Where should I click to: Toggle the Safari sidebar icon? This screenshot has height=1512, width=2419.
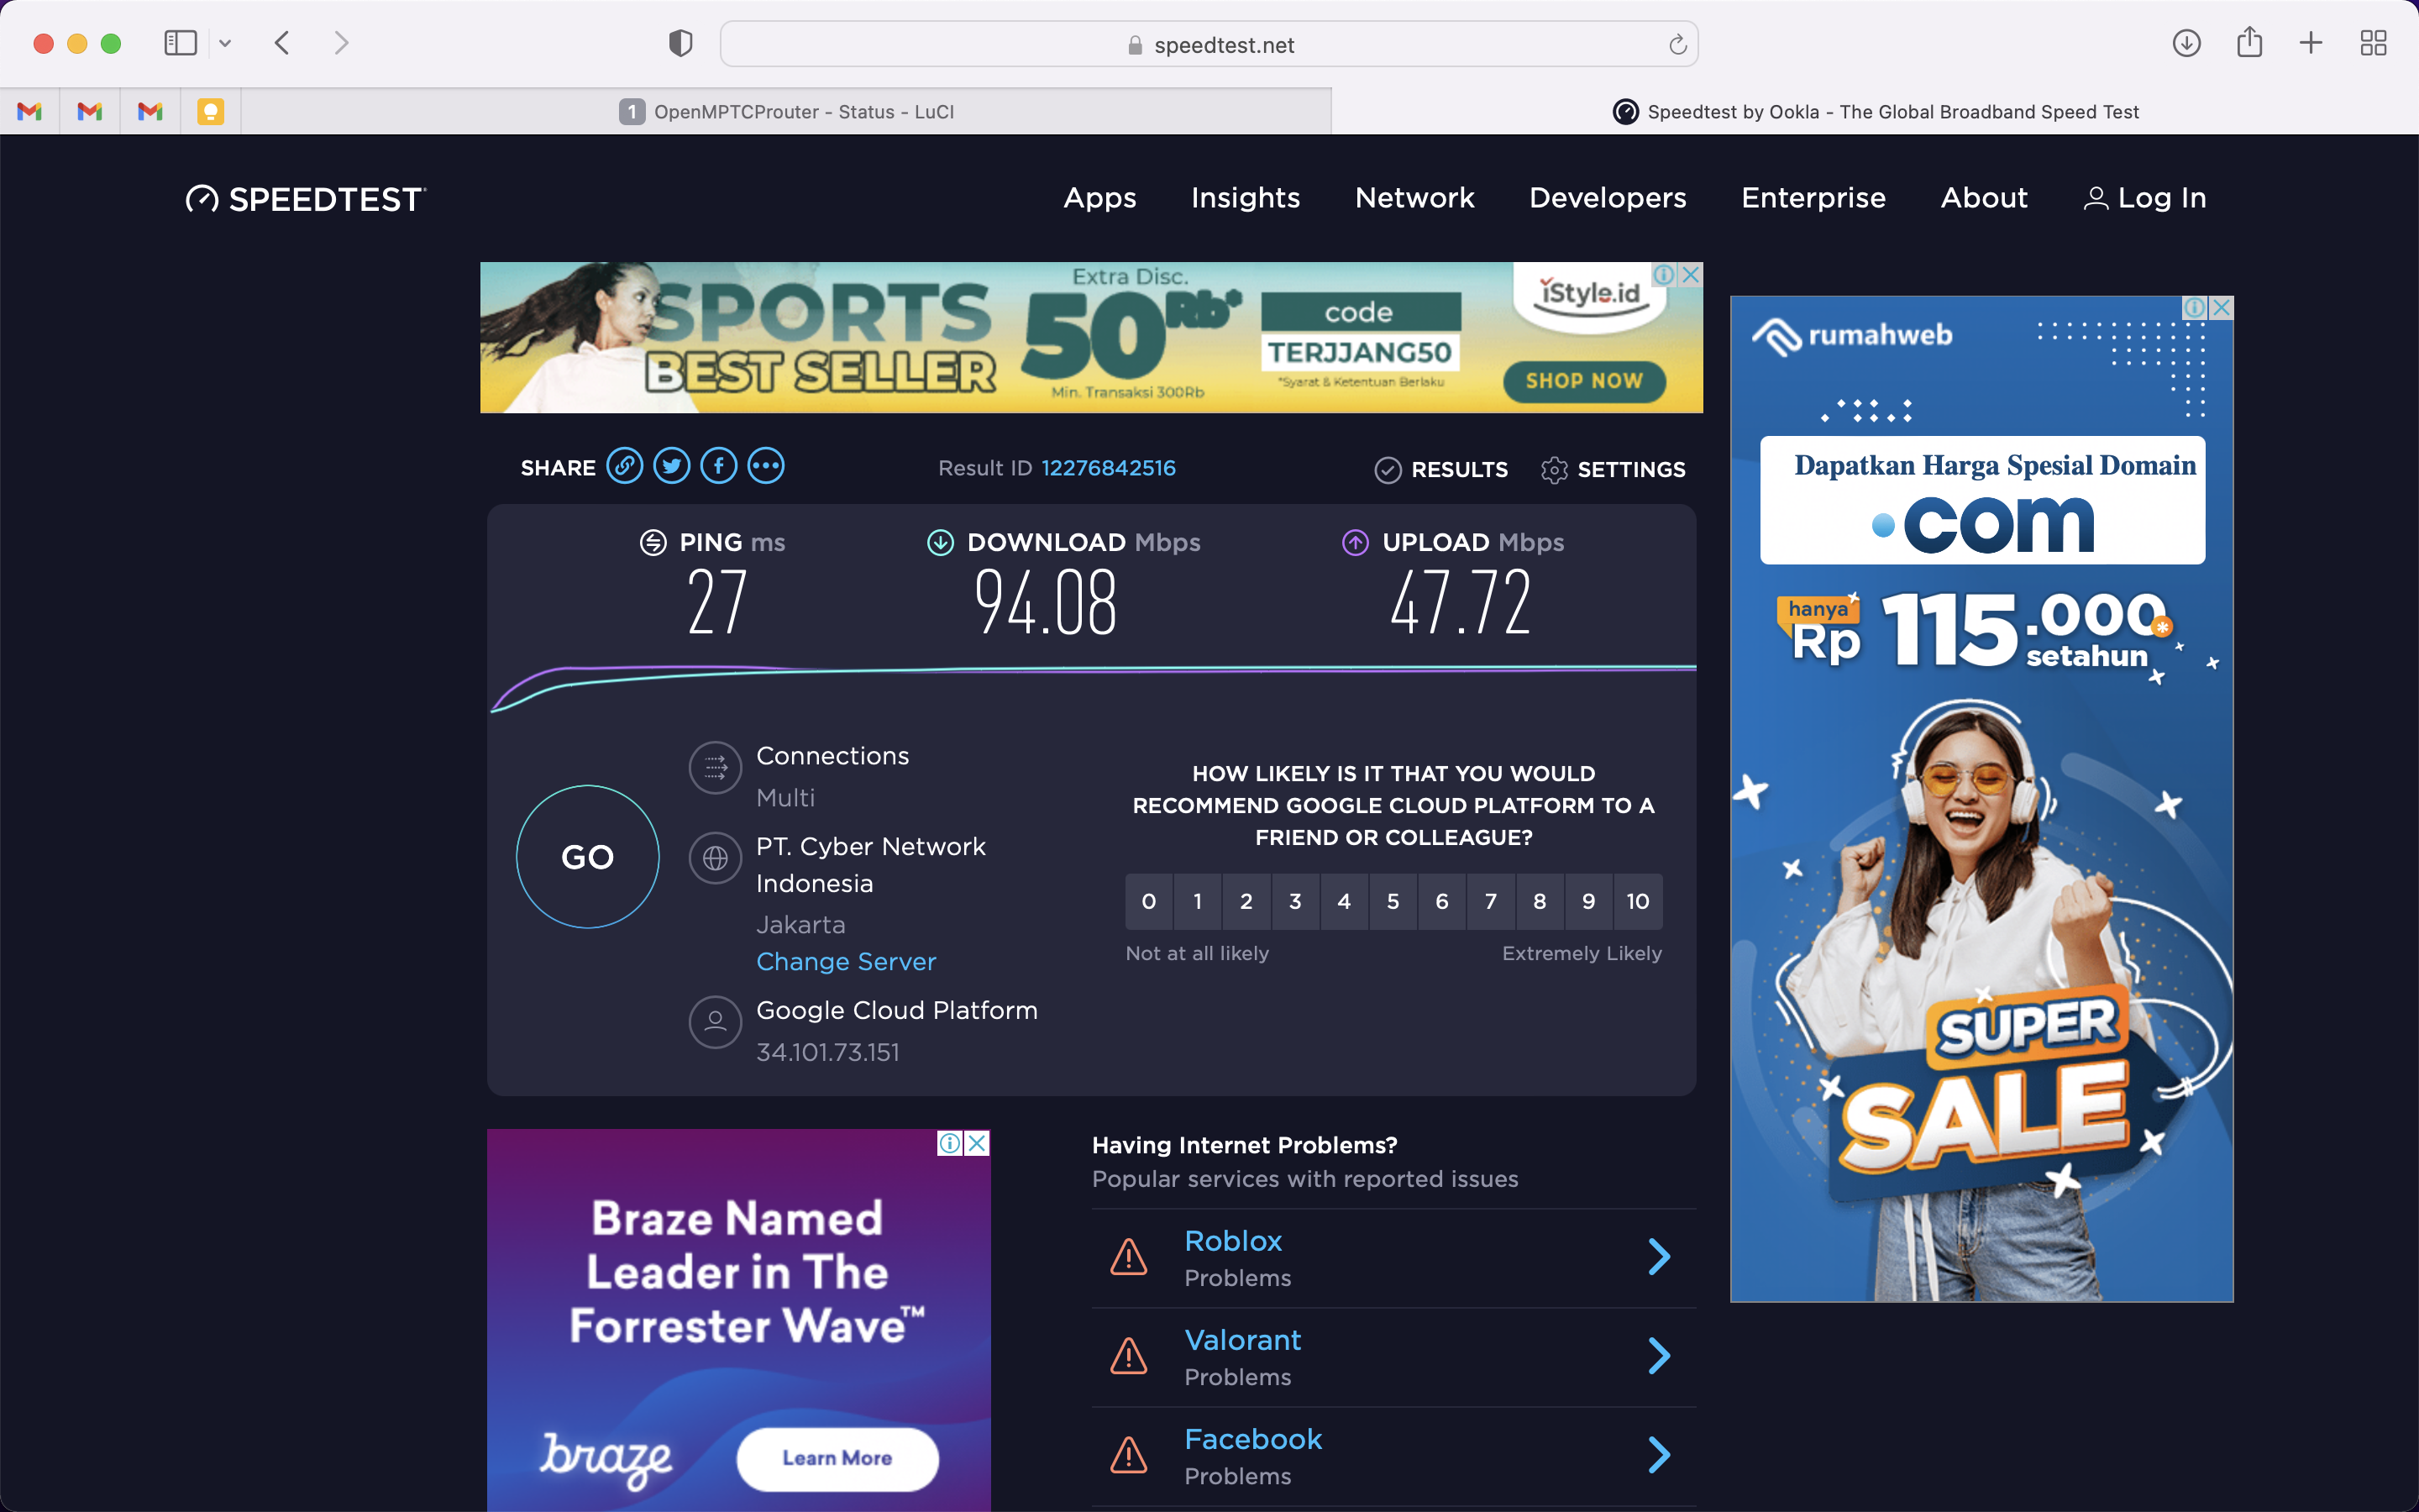click(x=180, y=43)
